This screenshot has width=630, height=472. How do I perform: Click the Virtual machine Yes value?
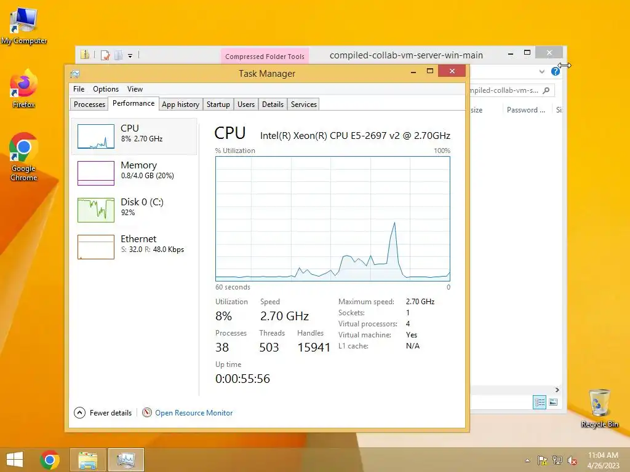(x=412, y=335)
